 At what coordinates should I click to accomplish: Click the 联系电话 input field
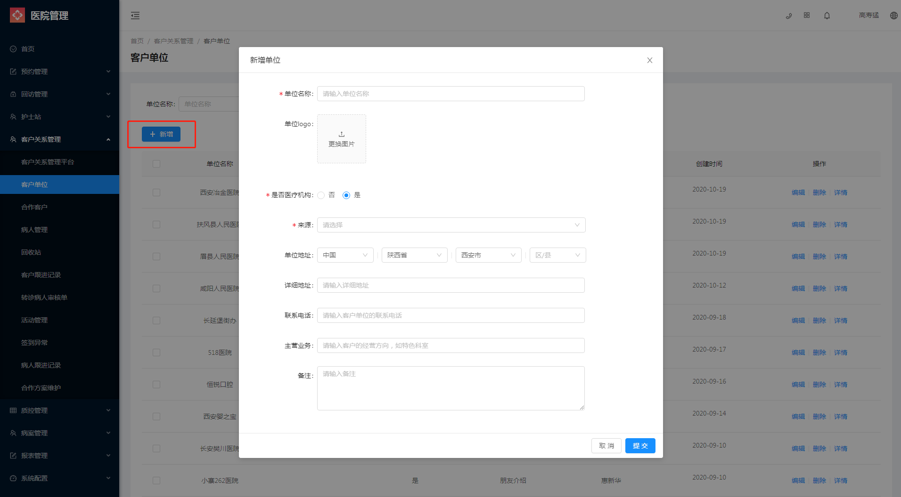click(x=451, y=315)
